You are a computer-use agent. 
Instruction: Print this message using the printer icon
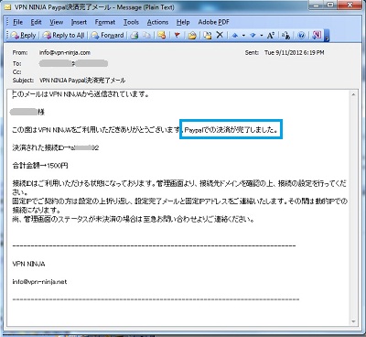[x=134, y=36]
